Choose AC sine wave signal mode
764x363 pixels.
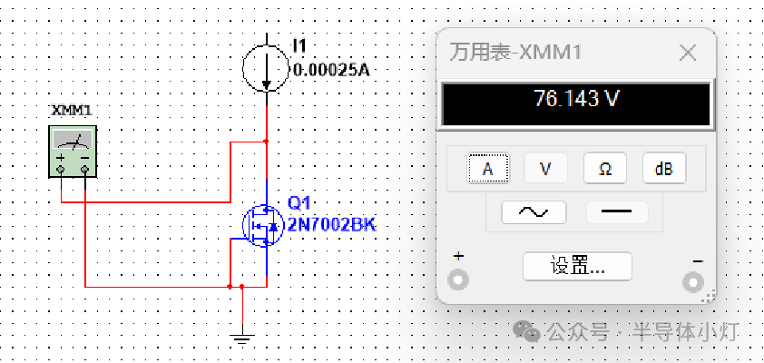tap(534, 212)
